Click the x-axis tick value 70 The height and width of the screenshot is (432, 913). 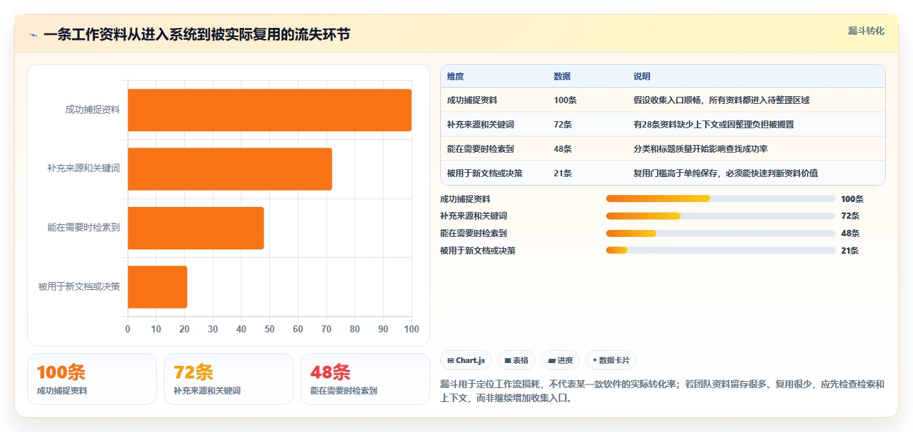pyautogui.click(x=326, y=329)
